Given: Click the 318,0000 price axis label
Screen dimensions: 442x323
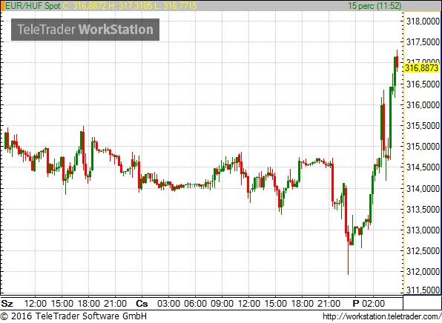Looking at the screenshot, I should point(423,21).
